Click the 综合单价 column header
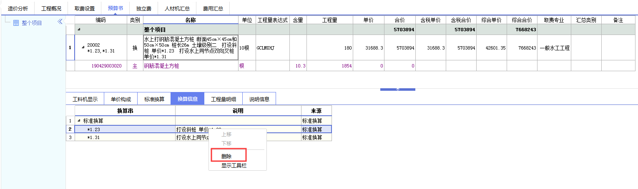Viewport: 638px width, 189px height. [x=492, y=20]
